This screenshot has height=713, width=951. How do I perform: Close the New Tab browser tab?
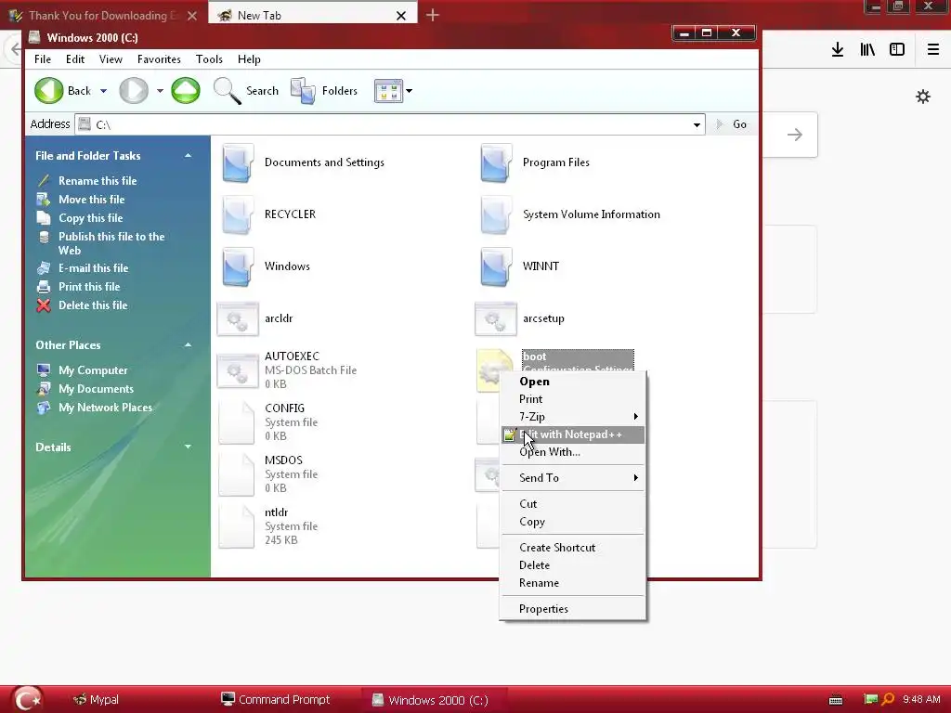click(401, 16)
